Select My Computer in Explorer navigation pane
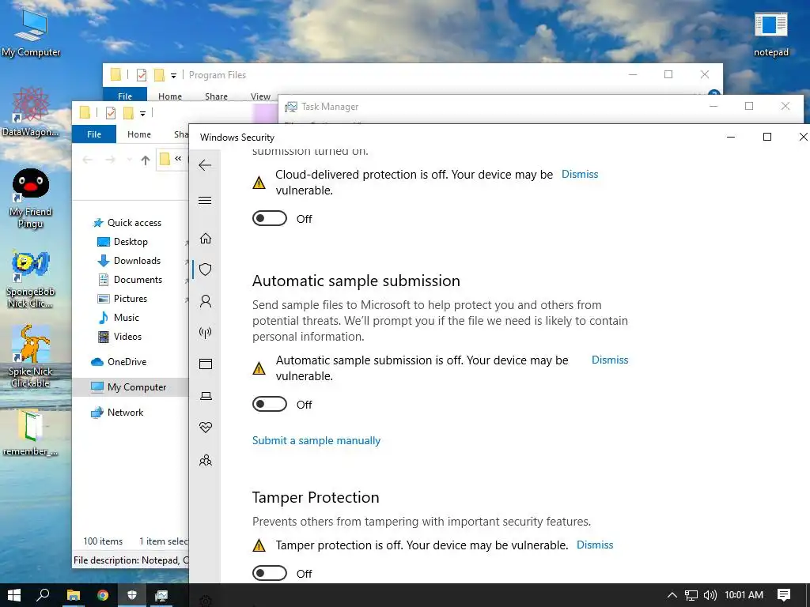The height and width of the screenshot is (607, 810). pos(131,387)
